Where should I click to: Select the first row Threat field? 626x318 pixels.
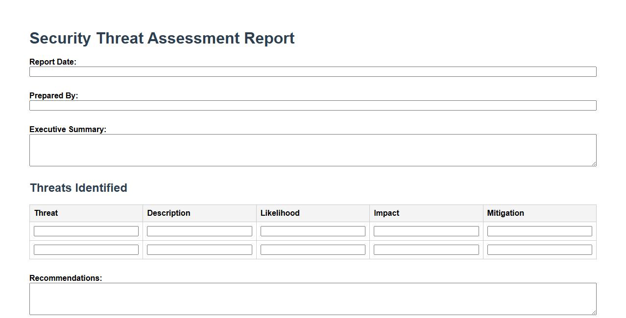(86, 231)
